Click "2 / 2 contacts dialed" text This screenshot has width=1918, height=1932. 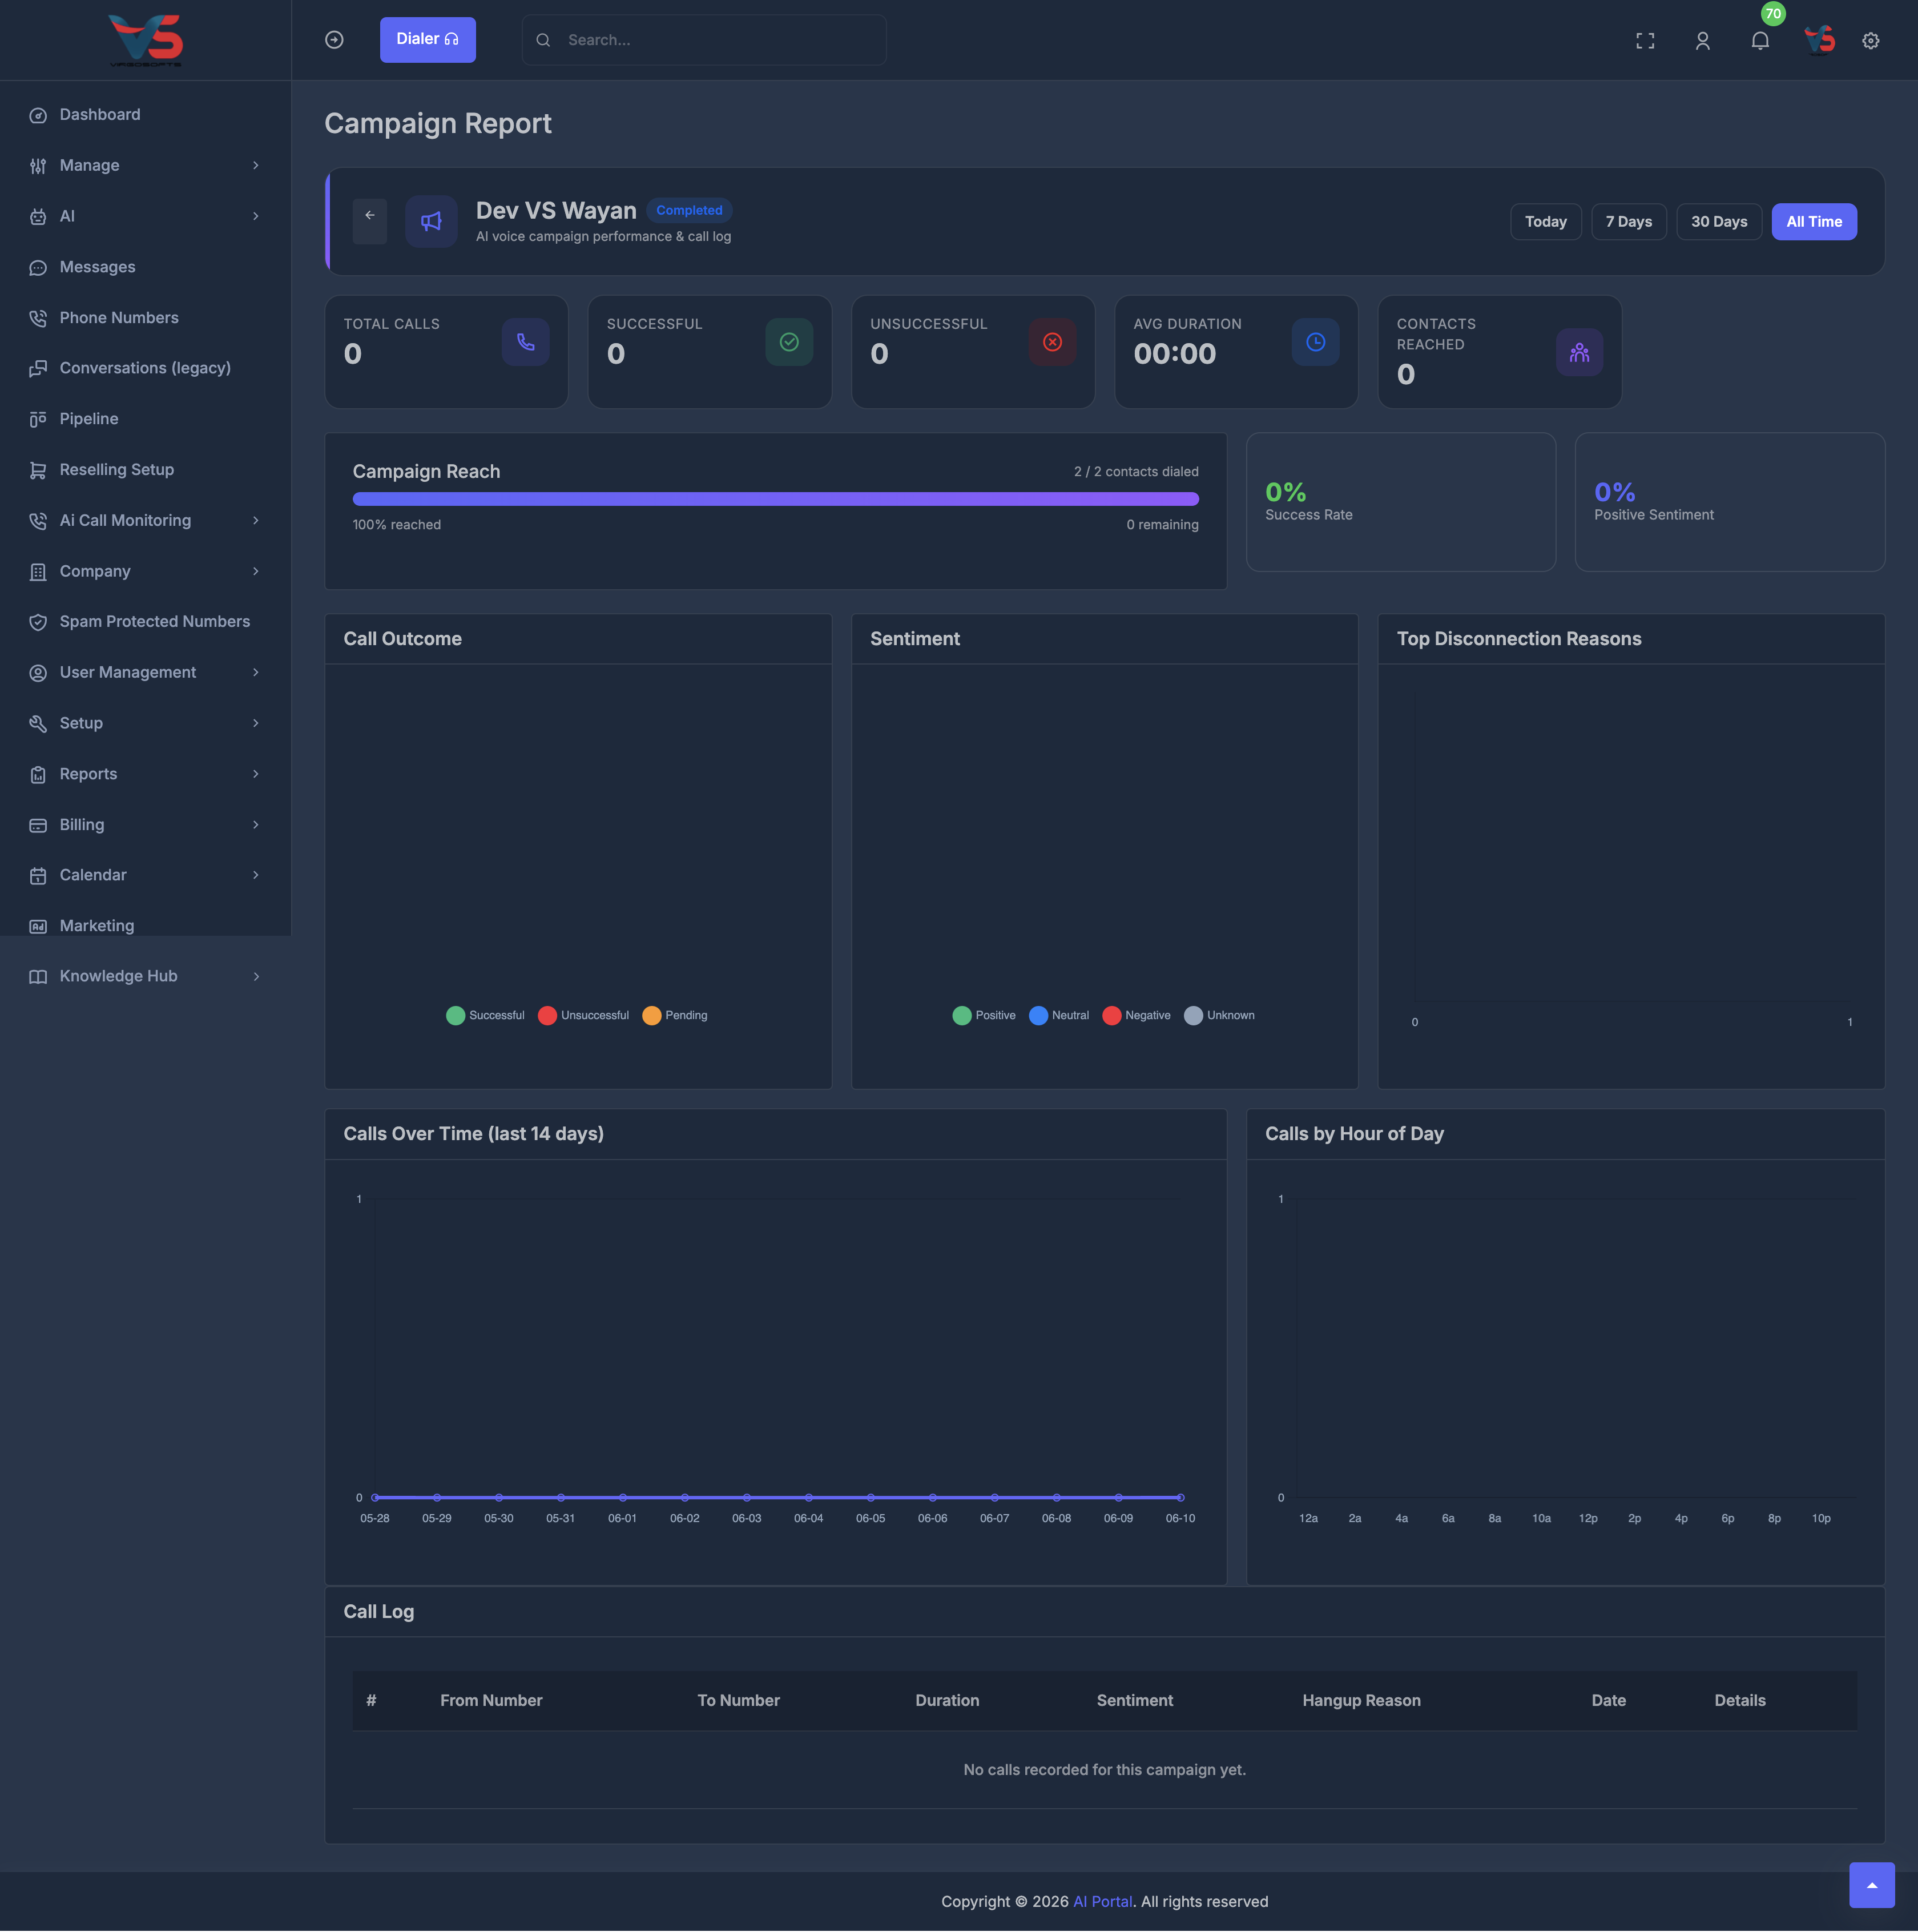click(1135, 472)
